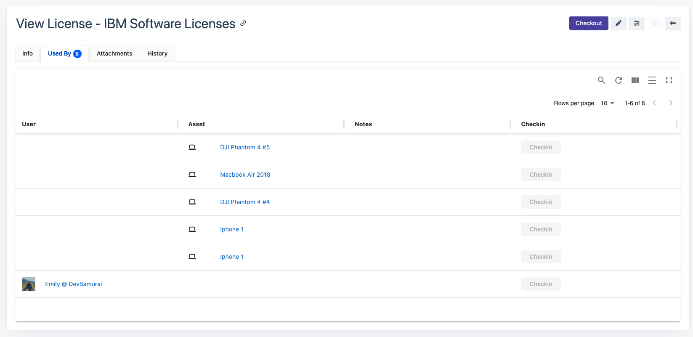Screen dimensions: 693x337
Task: Click Checkin for DJI Phantom 4 #5
Action: point(541,147)
